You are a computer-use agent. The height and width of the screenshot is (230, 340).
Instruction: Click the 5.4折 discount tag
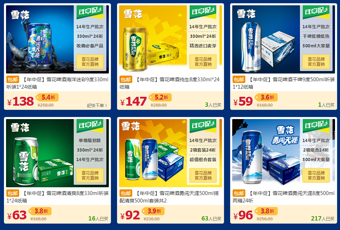[x=47, y=98]
